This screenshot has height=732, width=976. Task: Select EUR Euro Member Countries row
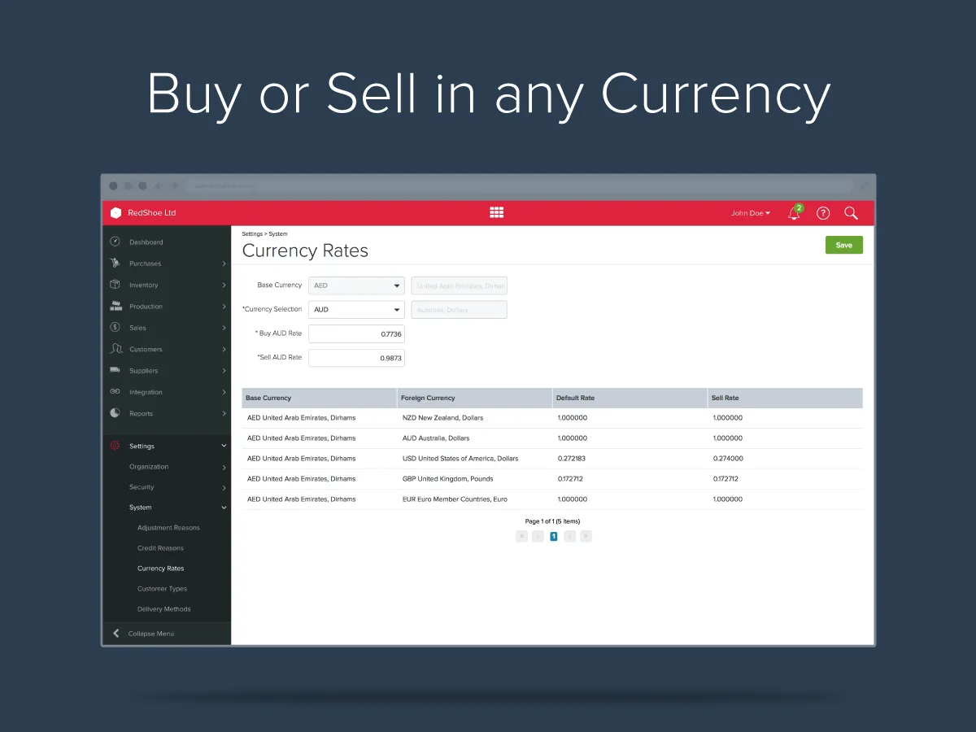pyautogui.click(x=552, y=499)
